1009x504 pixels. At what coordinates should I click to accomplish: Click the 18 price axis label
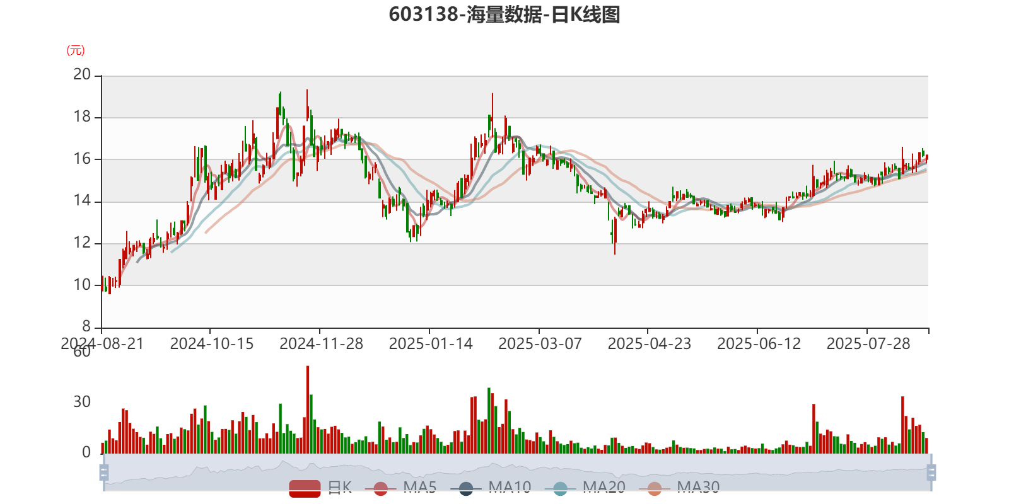coord(82,117)
